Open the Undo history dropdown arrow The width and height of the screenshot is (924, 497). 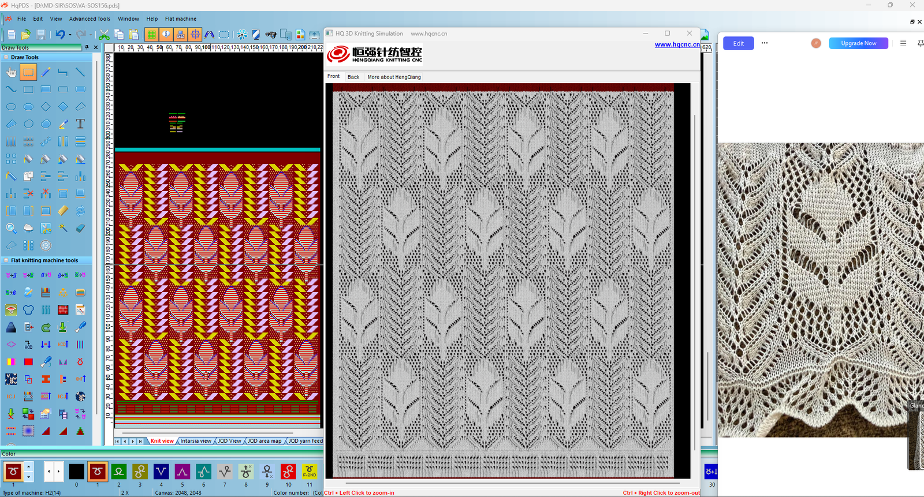[x=70, y=35]
